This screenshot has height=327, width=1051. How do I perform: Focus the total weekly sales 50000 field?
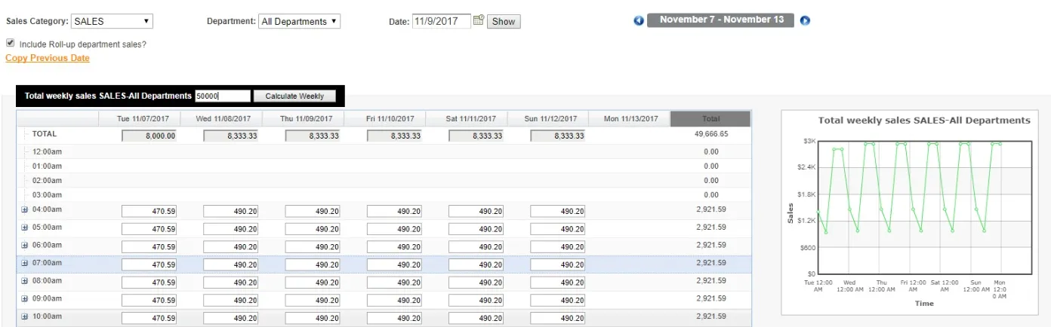click(x=222, y=96)
